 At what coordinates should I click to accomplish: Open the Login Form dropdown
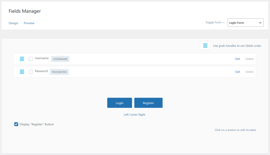tap(245, 23)
